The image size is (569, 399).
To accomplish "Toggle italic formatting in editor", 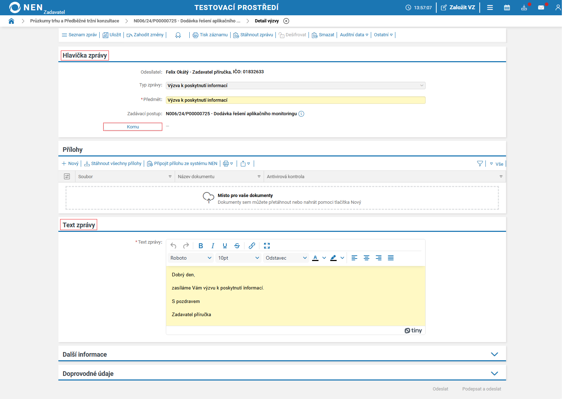I will pos(213,246).
